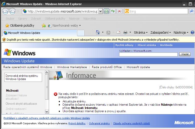Screen dimensions: 195x129
Task: Focus the Vyhledat v Microsoft.com search field
Action: pyautogui.click(x=148, y=54)
